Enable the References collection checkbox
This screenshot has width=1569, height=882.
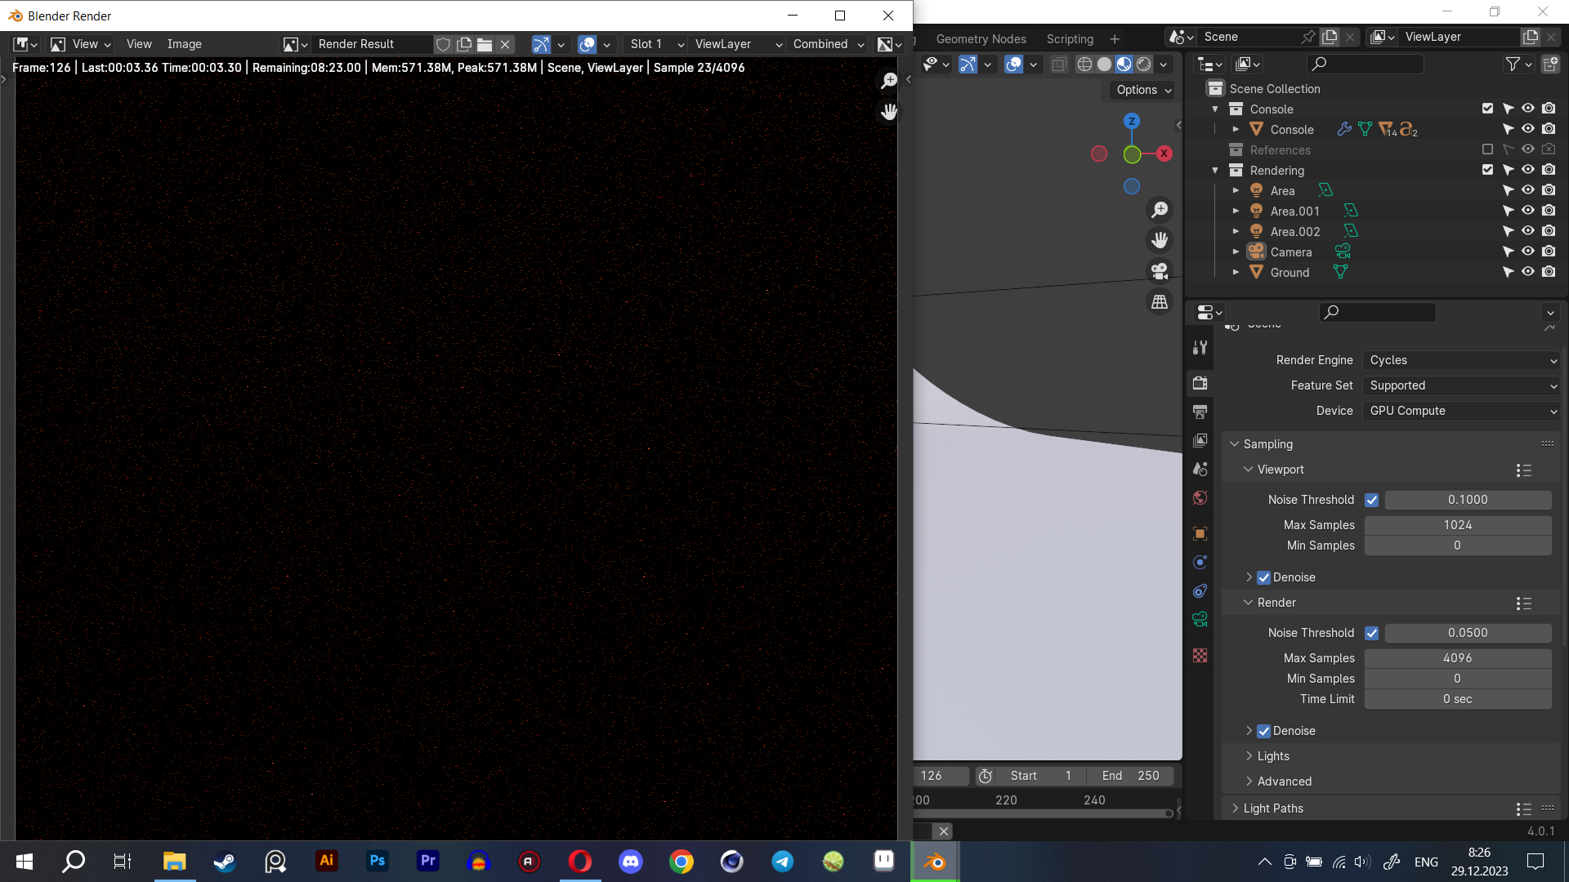click(x=1487, y=149)
